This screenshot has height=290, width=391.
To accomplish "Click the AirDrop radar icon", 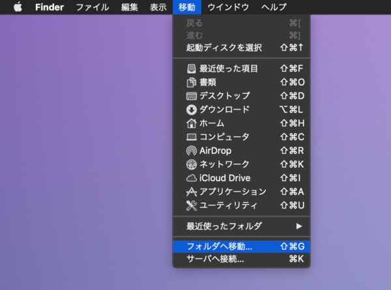I will click(192, 151).
